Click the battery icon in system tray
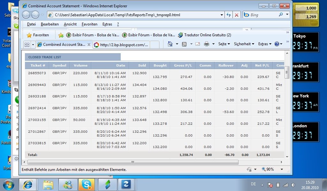The width and height of the screenshot is (327, 191). point(278,185)
